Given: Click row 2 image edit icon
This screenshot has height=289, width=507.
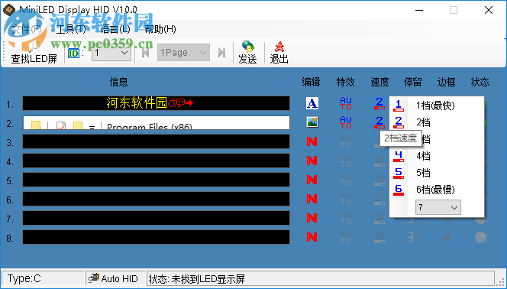Looking at the screenshot, I should (x=312, y=122).
